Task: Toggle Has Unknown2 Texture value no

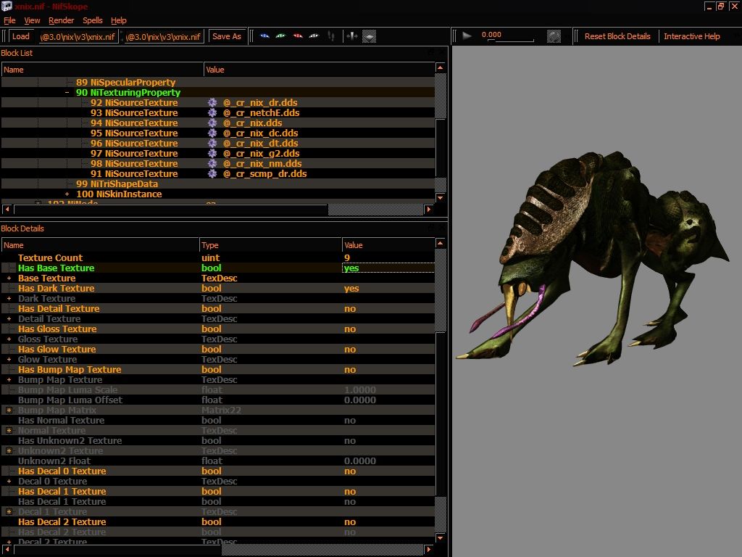Action: 350,441
